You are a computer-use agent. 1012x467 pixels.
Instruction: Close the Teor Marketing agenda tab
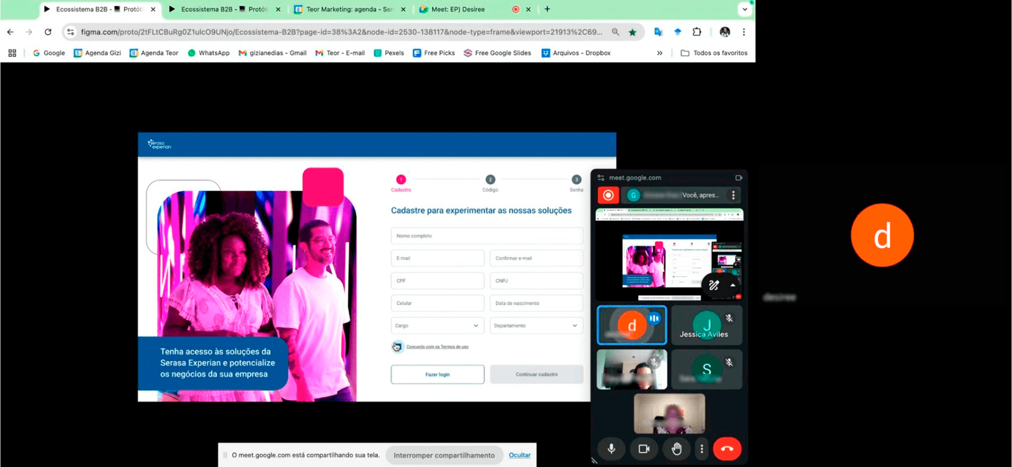(x=403, y=9)
